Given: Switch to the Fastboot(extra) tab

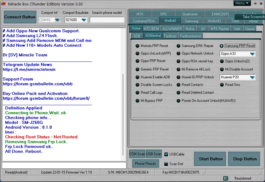Looking at the screenshot, I should [191, 36].
